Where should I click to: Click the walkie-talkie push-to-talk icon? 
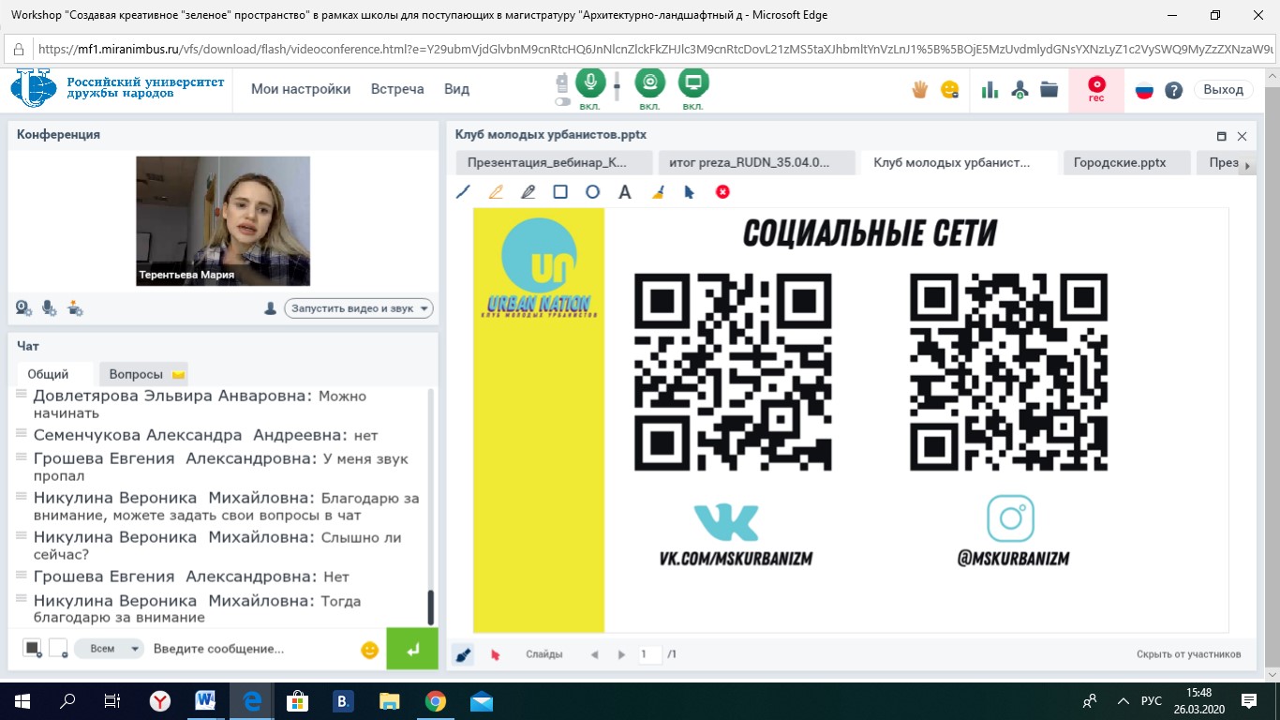point(563,82)
